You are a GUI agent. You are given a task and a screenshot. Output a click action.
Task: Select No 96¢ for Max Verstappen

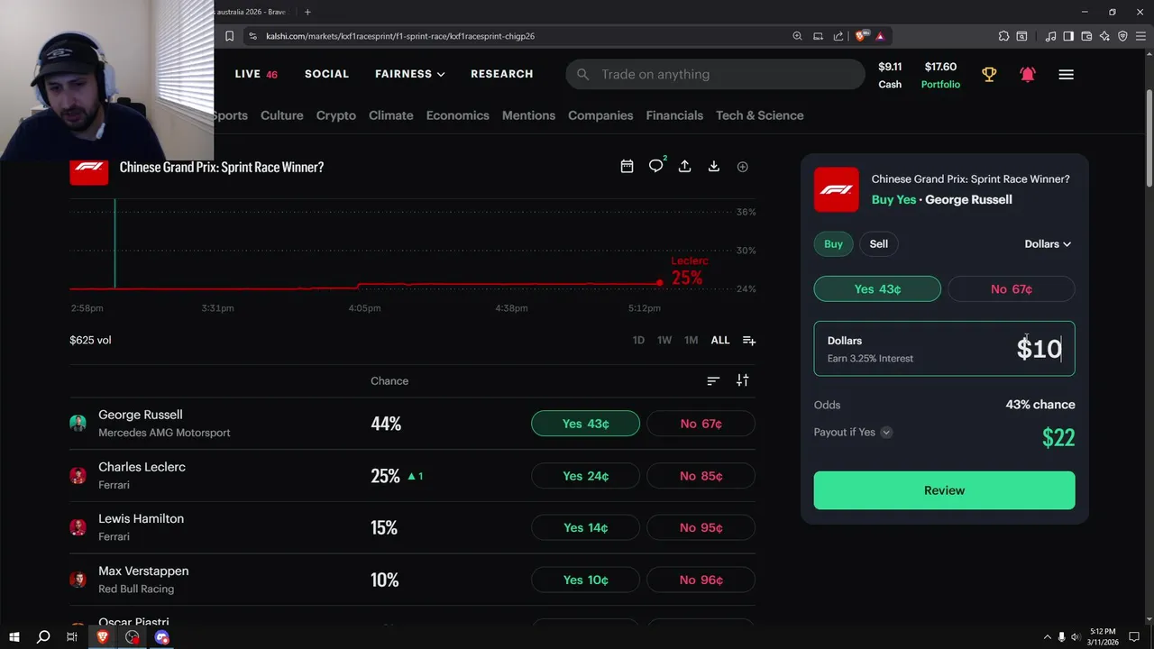(701, 580)
